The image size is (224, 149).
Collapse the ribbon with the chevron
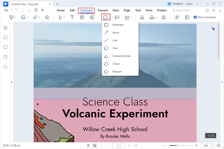220,10
